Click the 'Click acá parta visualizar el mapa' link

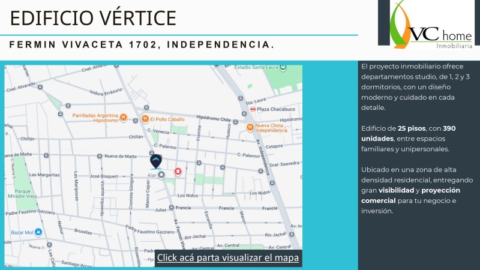228,258
